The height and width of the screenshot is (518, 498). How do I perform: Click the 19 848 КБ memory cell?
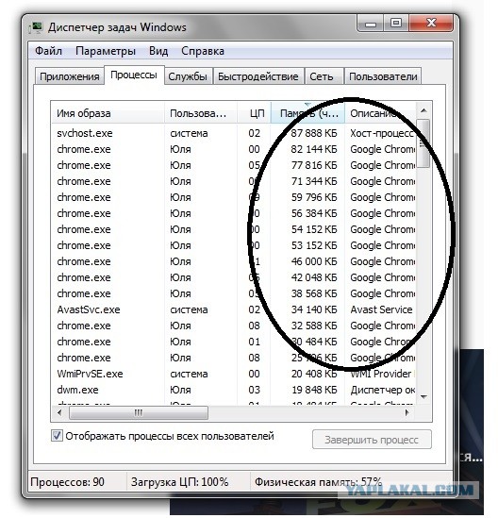(314, 390)
